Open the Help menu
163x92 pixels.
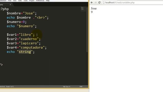coord(48,1)
